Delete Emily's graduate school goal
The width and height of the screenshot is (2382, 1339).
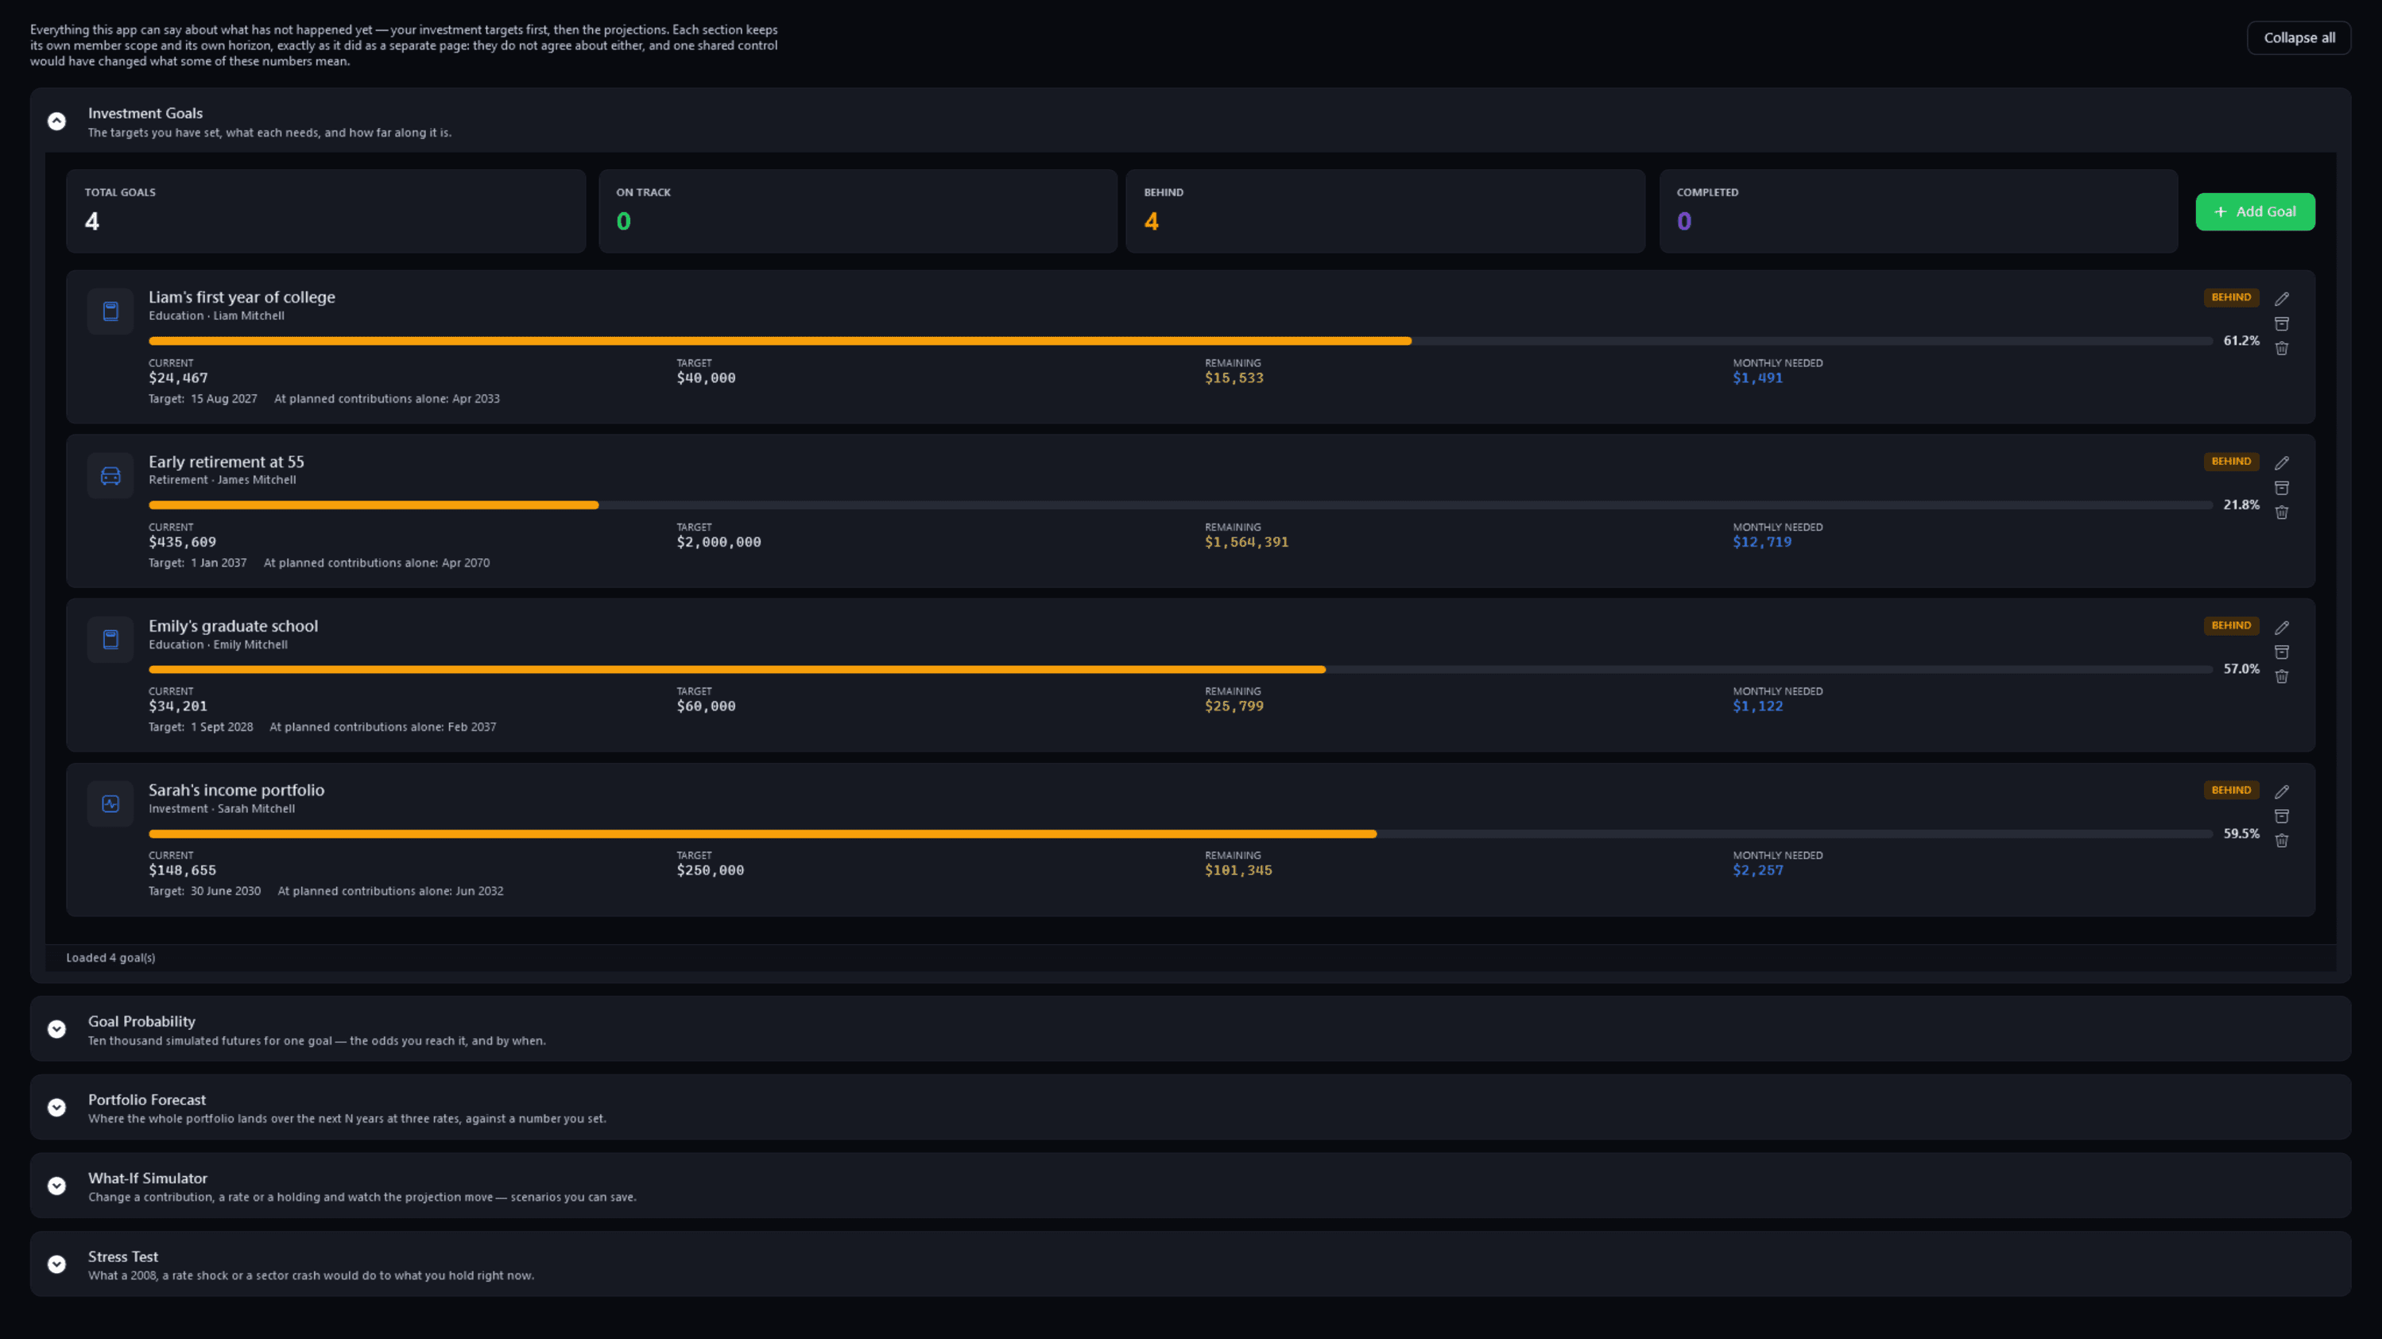[2281, 677]
